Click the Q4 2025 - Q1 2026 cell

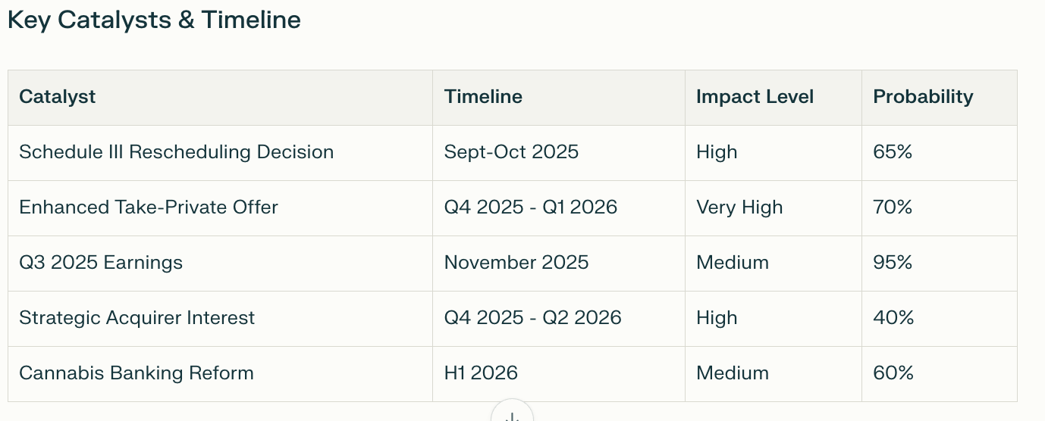tap(531, 207)
